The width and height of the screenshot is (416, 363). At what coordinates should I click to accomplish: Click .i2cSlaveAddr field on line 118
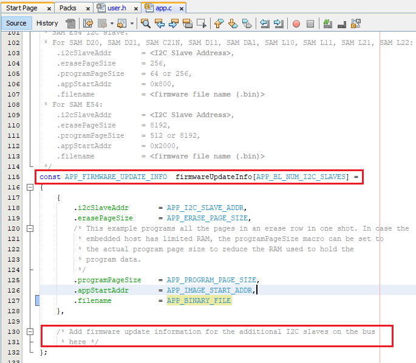pyautogui.click(x=101, y=208)
